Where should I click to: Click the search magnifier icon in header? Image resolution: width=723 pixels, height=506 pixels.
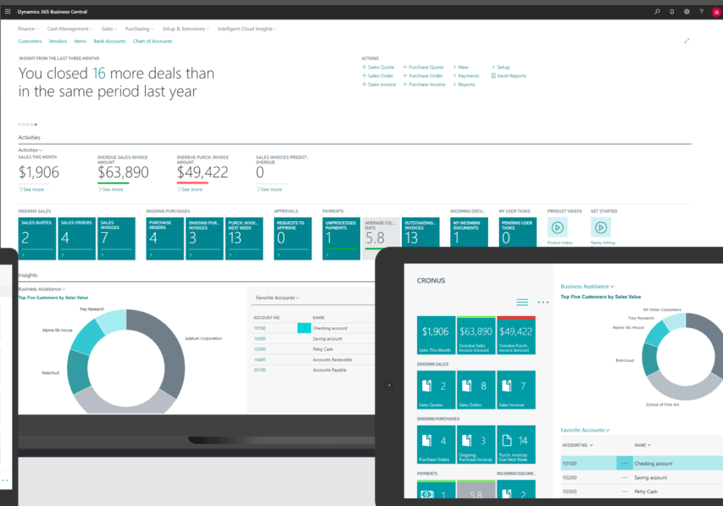click(656, 12)
